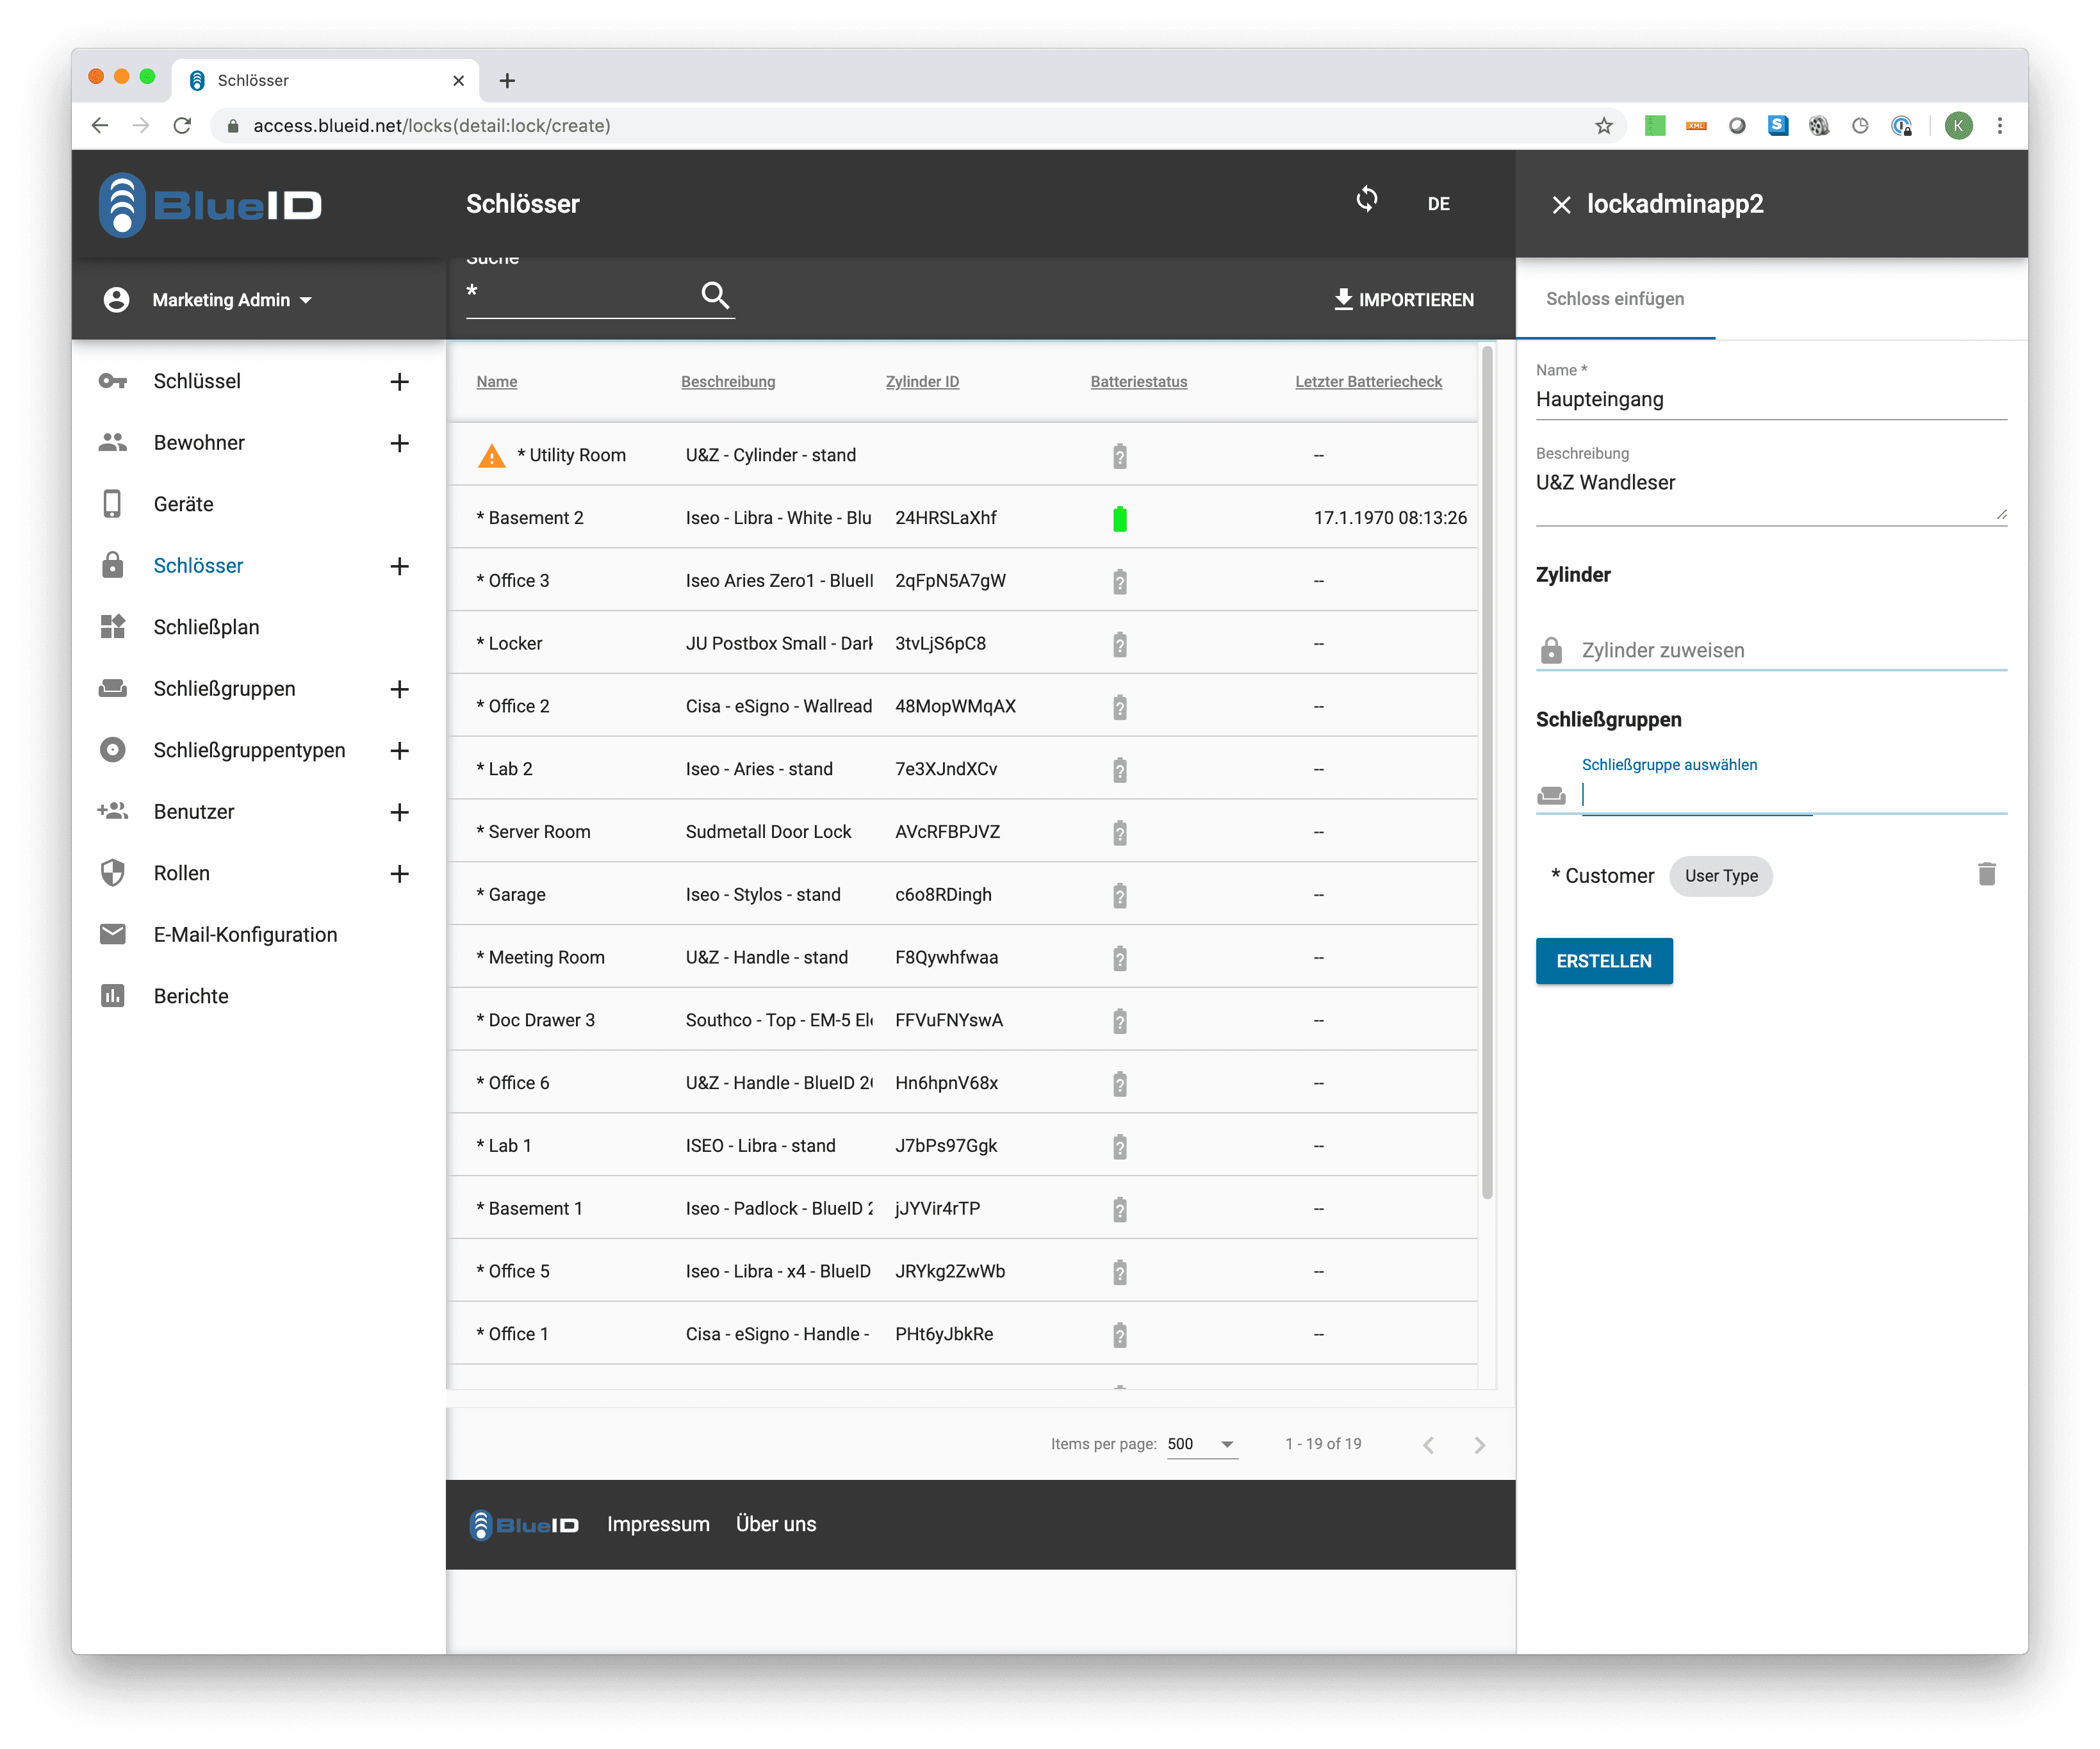Open Geräte in the sidebar

(183, 504)
